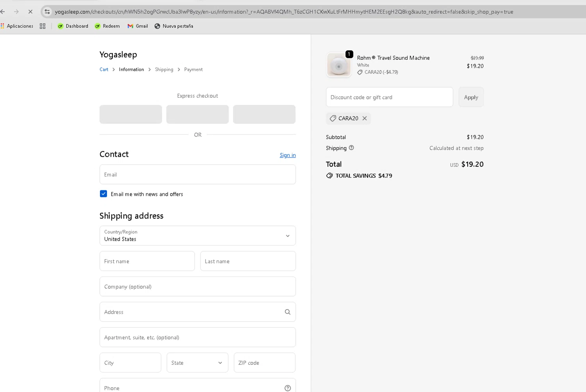The width and height of the screenshot is (586, 392).
Task: Select the Shipping breadcrumb step
Action: [164, 70]
